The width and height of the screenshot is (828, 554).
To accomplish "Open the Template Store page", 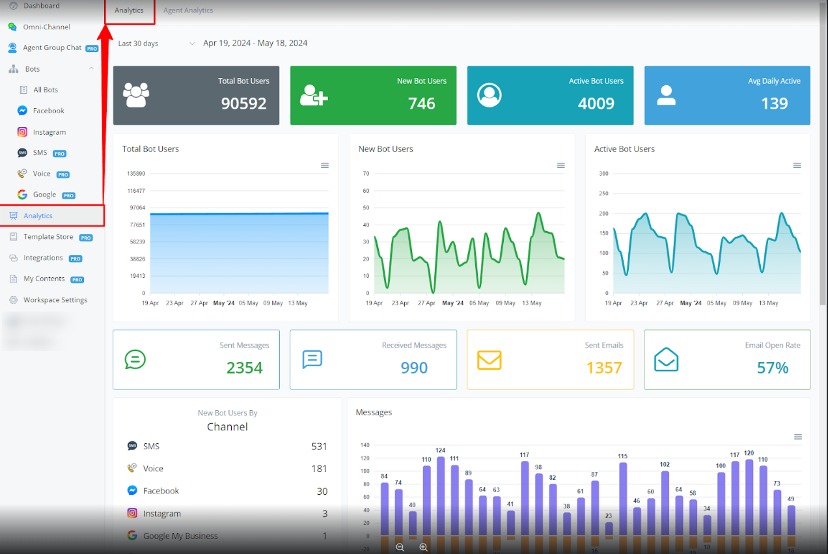I will pyautogui.click(x=48, y=237).
